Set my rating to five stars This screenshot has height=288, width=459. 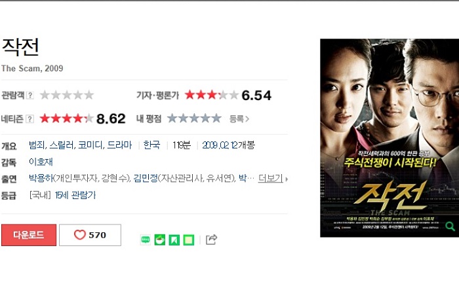click(216, 118)
